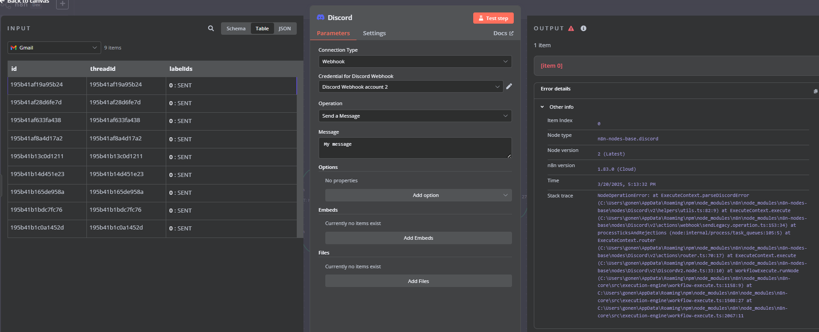Click the output info circle icon
The height and width of the screenshot is (332, 819).
583,29
